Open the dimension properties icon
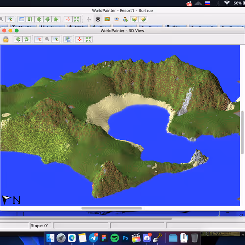Screen dimensions: 245x245 (x=22, y=19)
